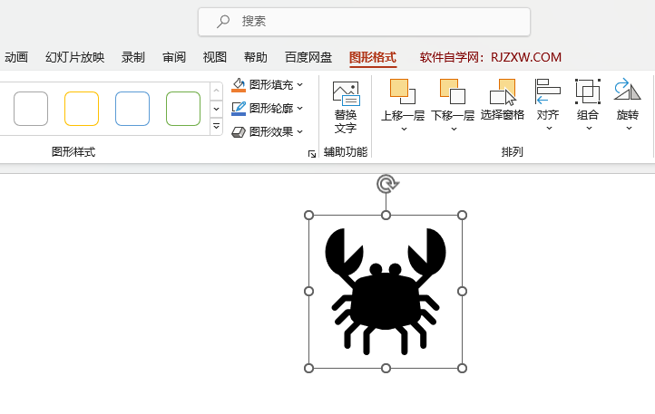Apply the green outline shape style
This screenshot has height=414, width=655.
pyautogui.click(x=183, y=109)
